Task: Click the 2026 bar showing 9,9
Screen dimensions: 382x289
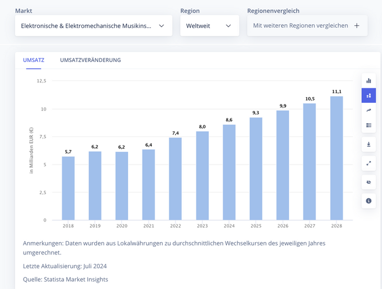Action: tap(283, 165)
